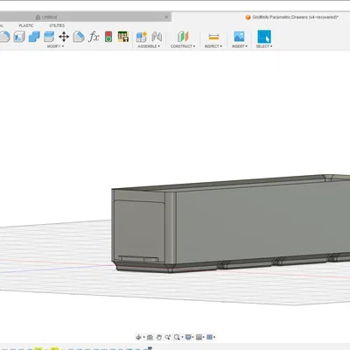
Task: Open Change Parameters fx tool
Action: pos(94,37)
